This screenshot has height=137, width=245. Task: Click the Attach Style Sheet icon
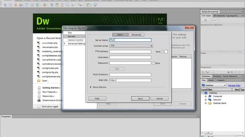click(x=229, y=72)
